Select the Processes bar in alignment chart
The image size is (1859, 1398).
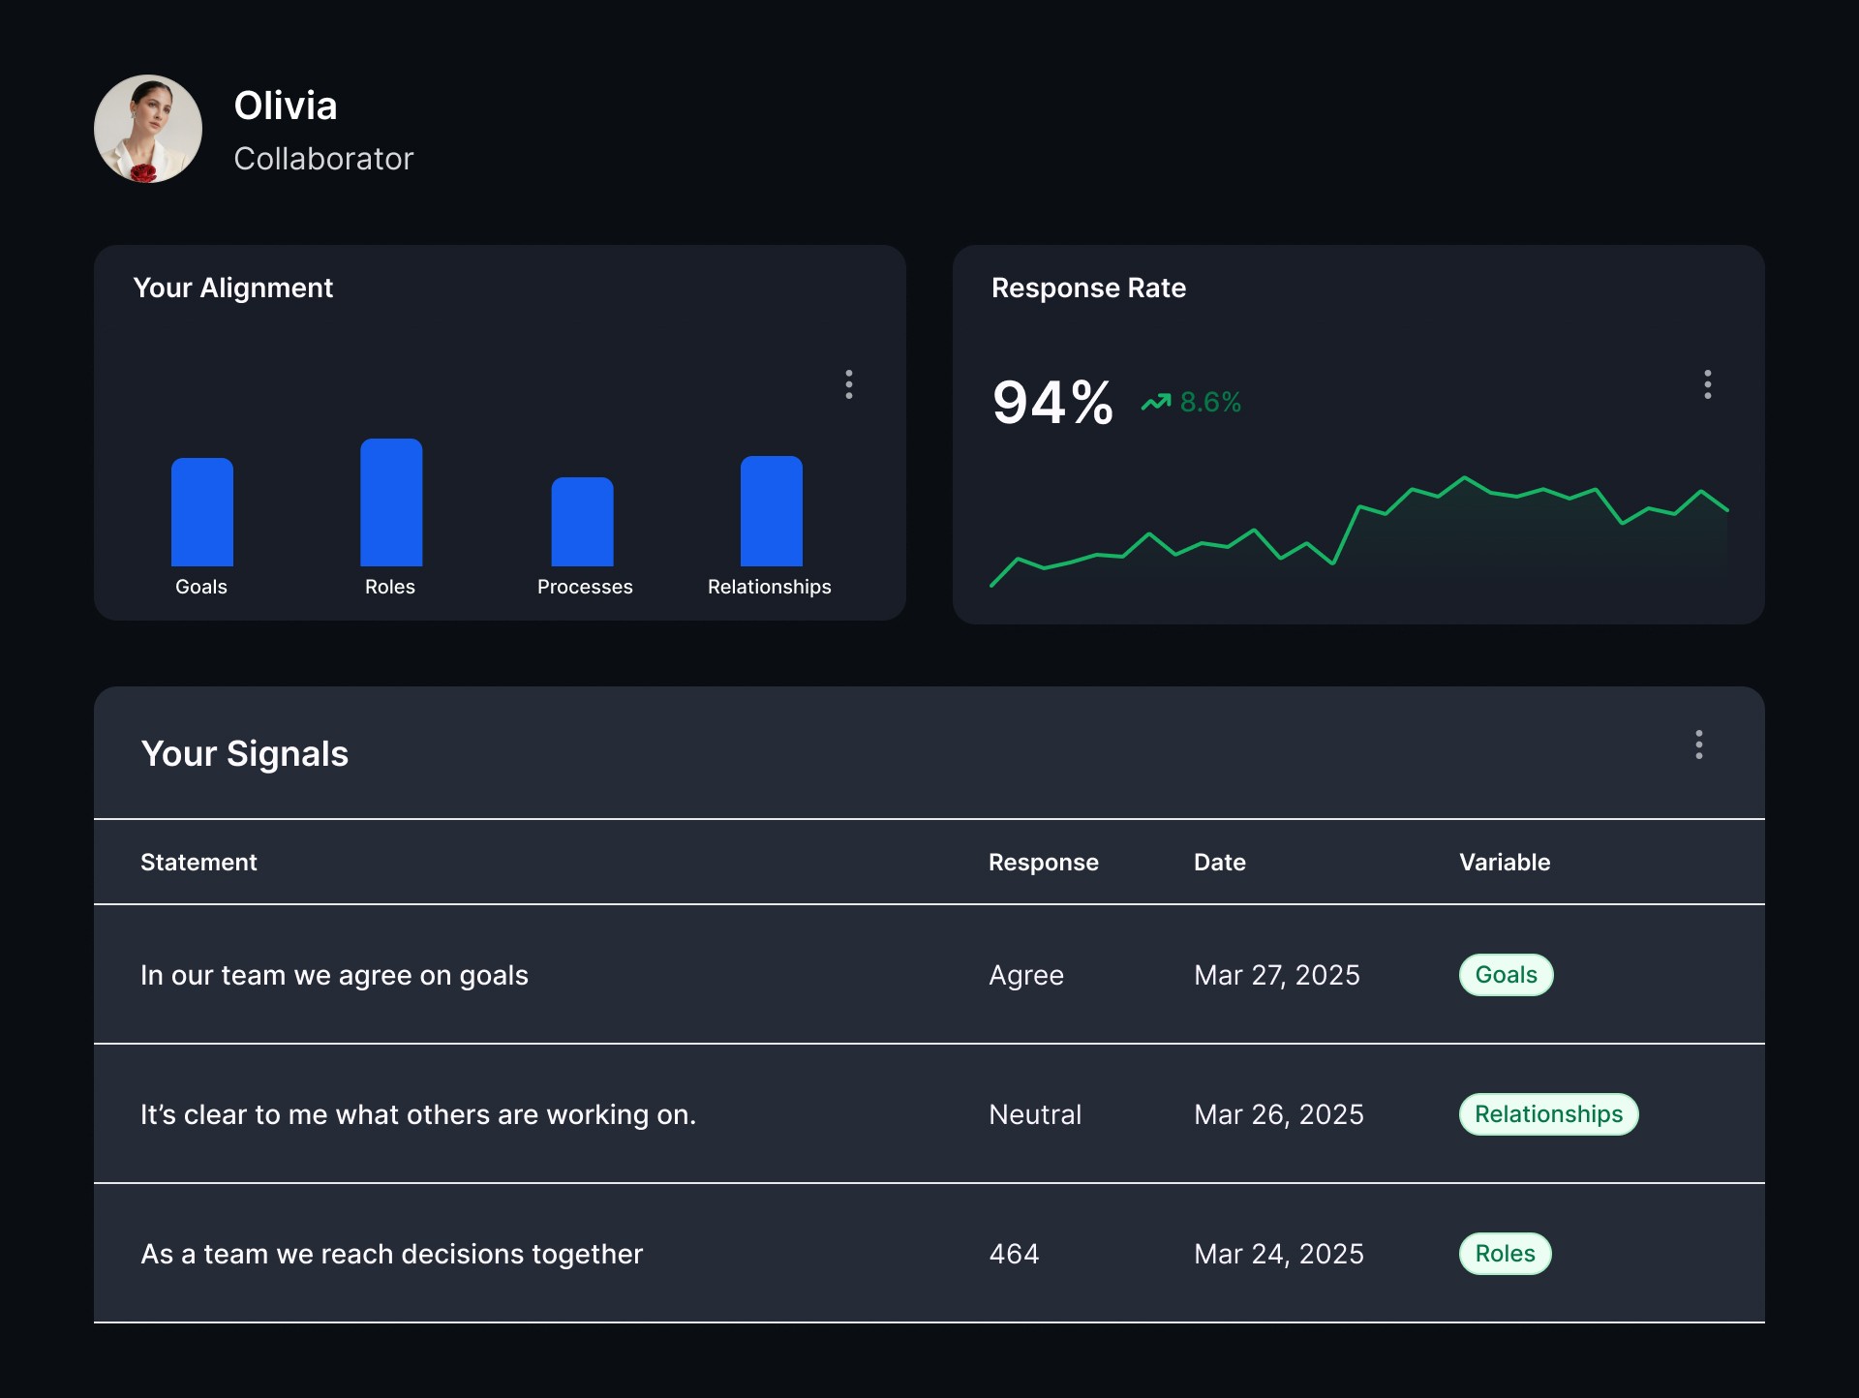583,522
